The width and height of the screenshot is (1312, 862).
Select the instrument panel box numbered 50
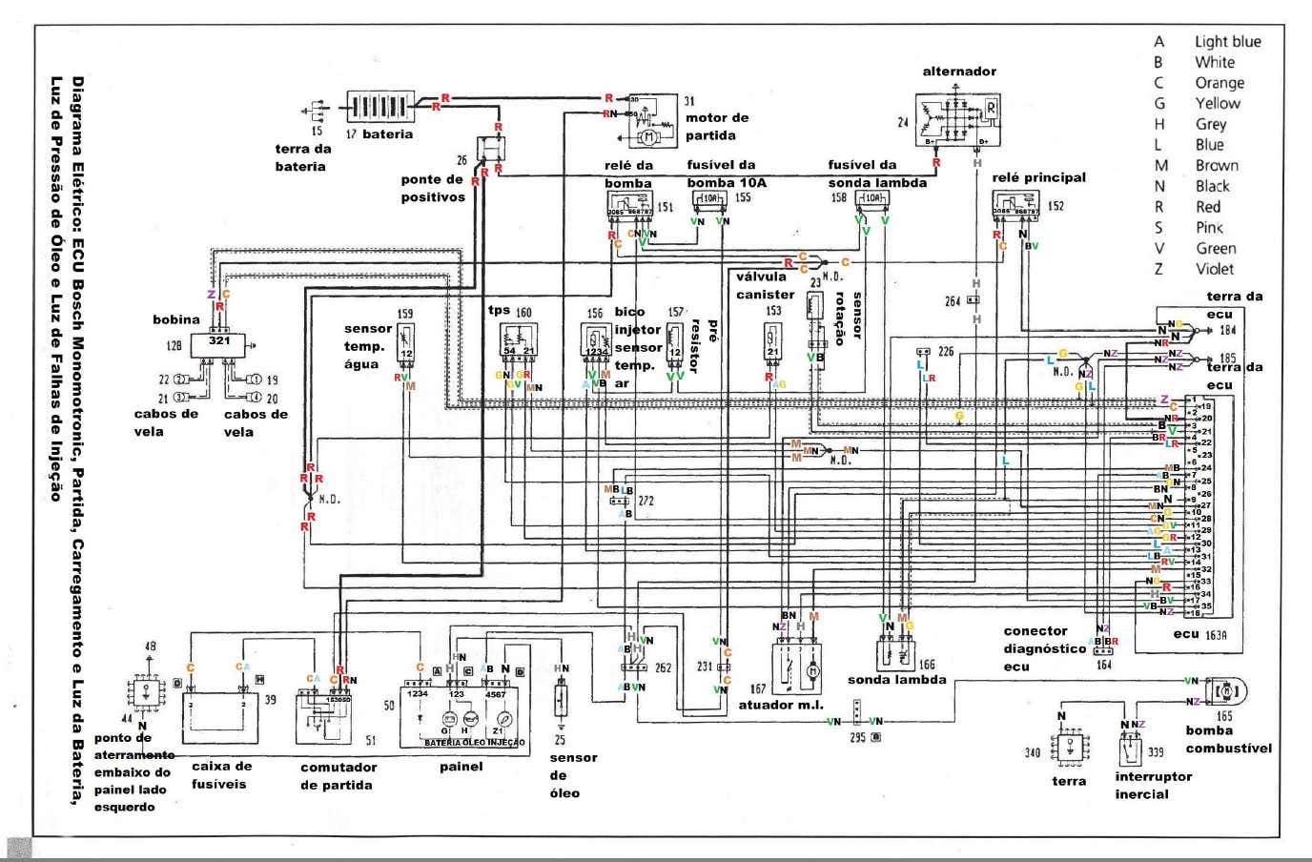[x=461, y=715]
